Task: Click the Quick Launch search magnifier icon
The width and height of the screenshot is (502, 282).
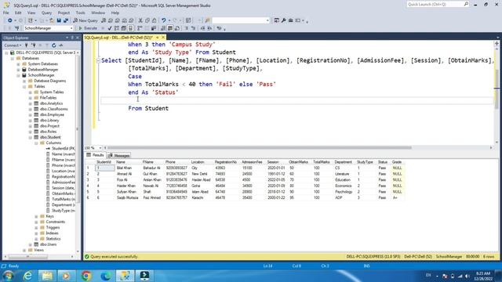Action: point(466,4)
